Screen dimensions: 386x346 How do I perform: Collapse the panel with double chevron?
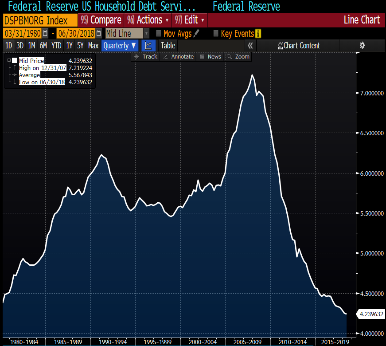tap(250, 45)
